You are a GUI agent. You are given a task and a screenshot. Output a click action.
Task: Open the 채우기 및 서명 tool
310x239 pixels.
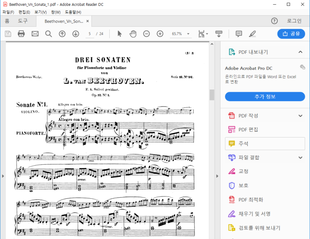tap(254, 214)
